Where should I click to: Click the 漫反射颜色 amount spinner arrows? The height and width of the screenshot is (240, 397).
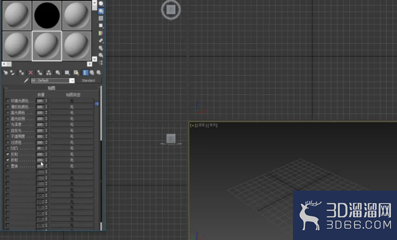[46, 106]
